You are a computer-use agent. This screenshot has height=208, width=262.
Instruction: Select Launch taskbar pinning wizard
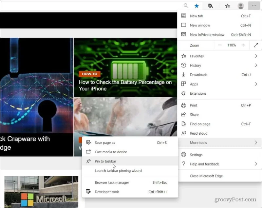130,170
